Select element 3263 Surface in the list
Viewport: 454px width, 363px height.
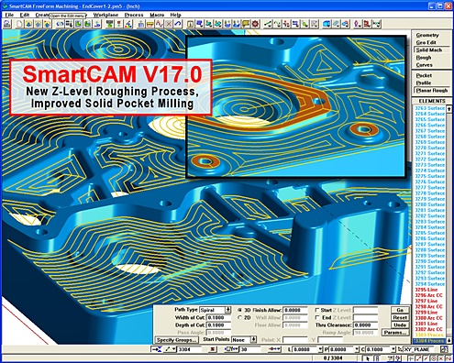[x=429, y=108]
